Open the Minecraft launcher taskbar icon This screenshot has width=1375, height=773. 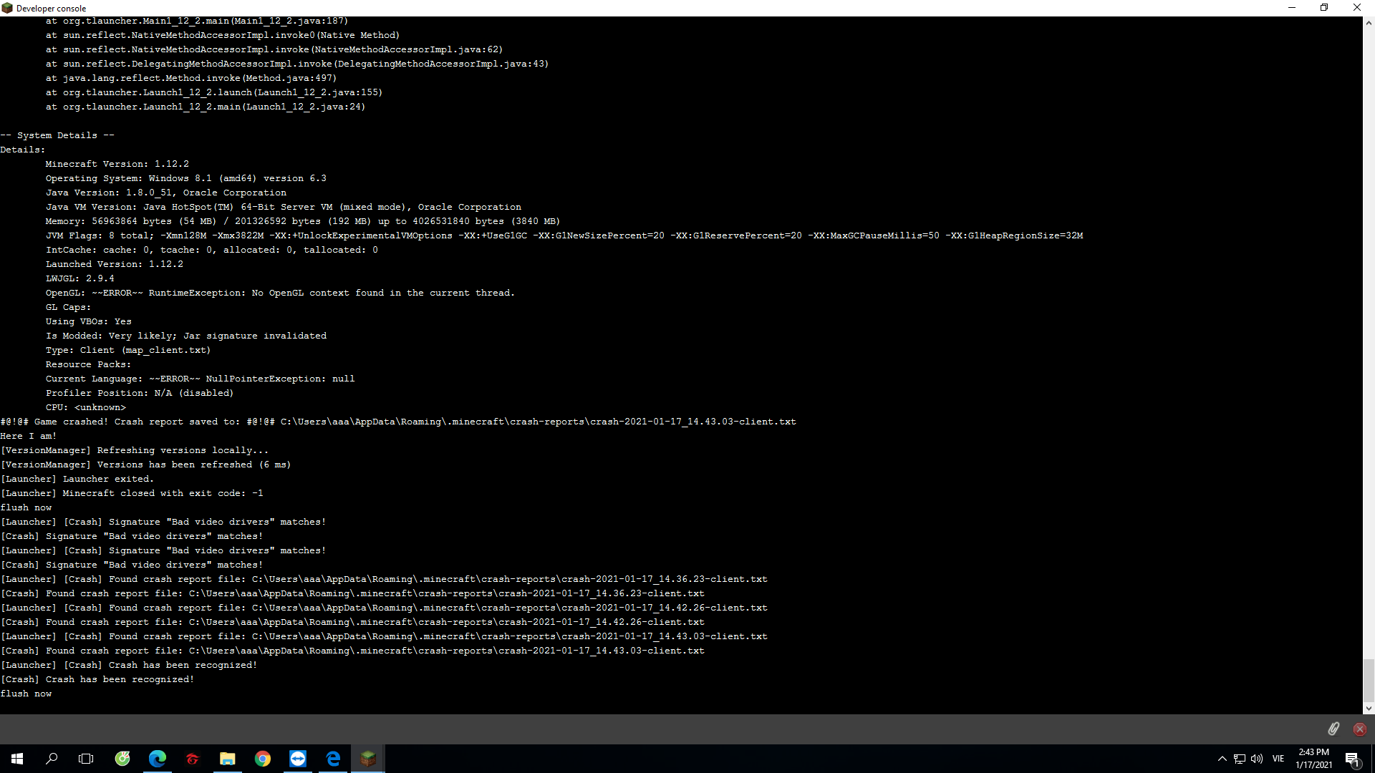tap(368, 759)
